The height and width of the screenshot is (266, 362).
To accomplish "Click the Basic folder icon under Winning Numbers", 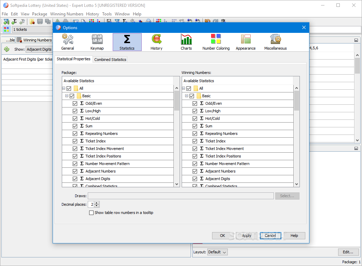I will 199,96.
